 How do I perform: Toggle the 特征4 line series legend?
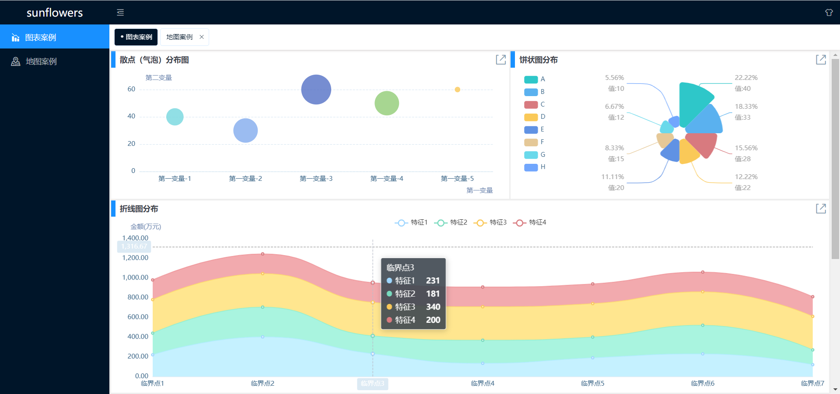click(x=529, y=222)
